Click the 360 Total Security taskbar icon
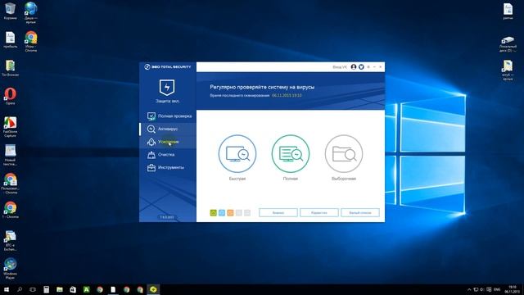524x295 pixels. [153, 289]
